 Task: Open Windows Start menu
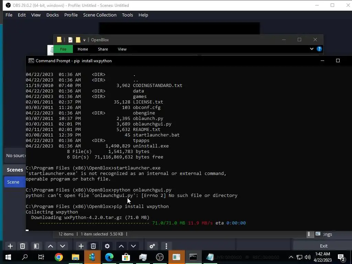(x=8, y=257)
